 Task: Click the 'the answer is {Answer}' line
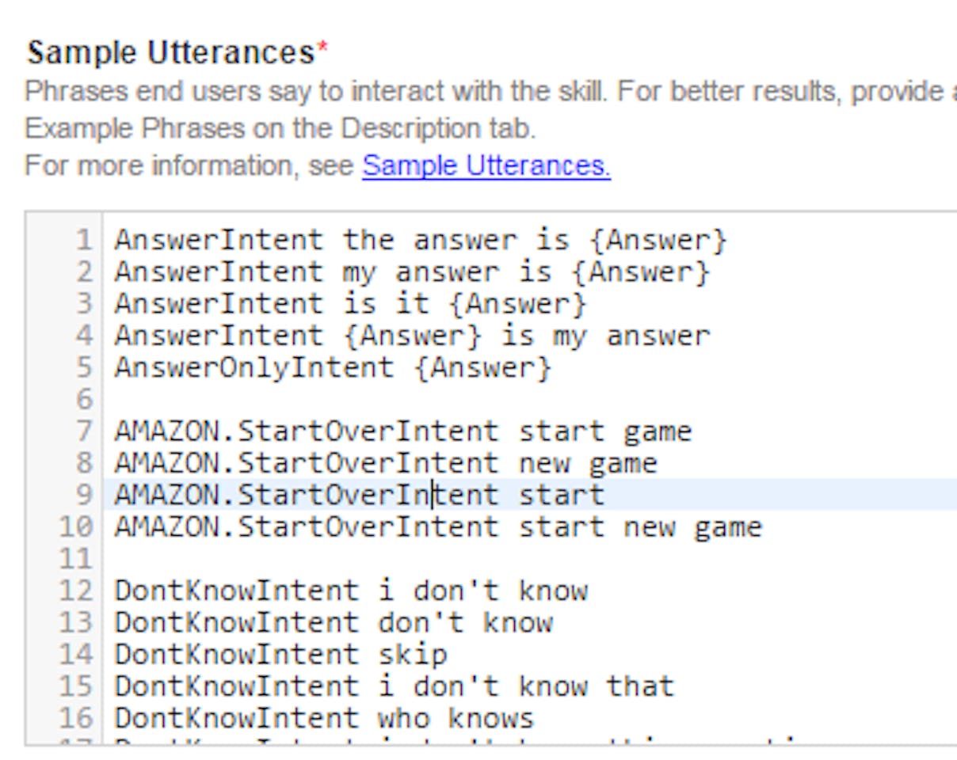point(420,240)
